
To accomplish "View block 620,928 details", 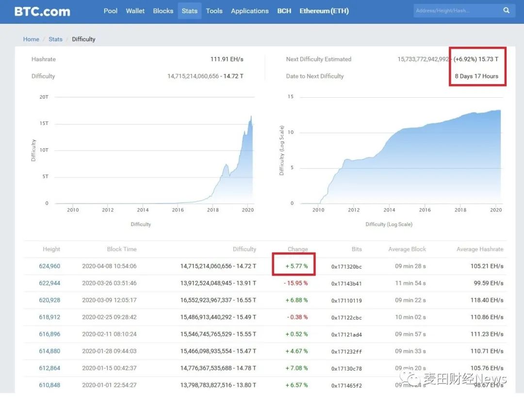I will (49, 300).
